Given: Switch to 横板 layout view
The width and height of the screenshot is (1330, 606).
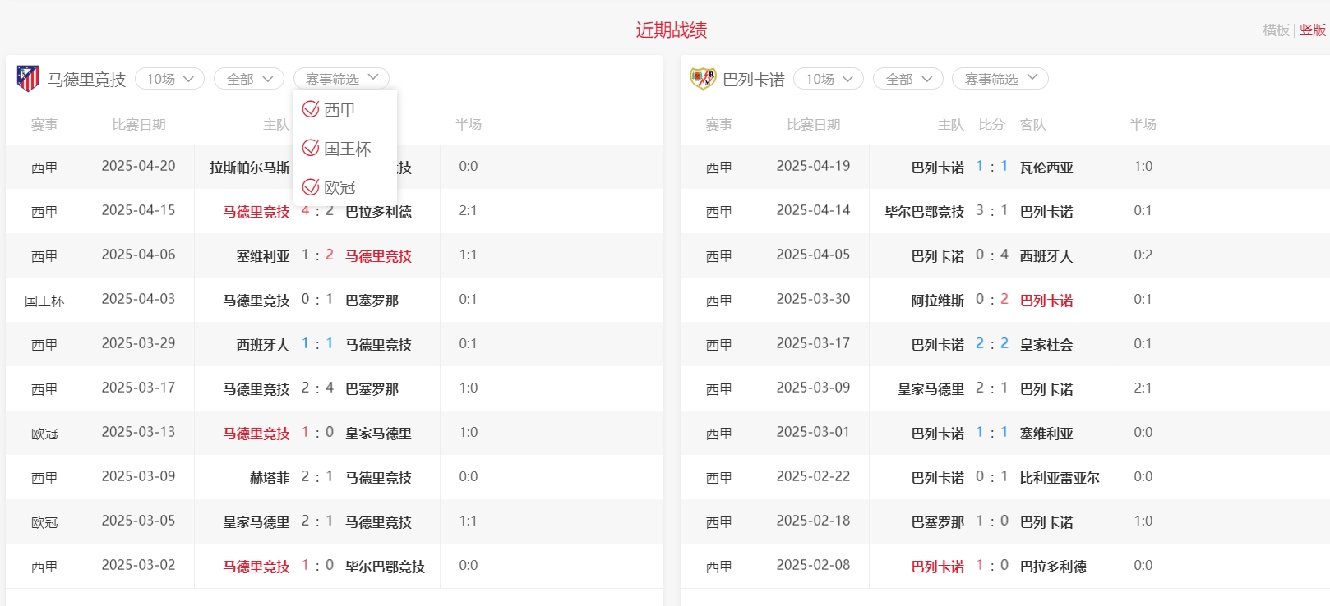Looking at the screenshot, I should click(1276, 30).
